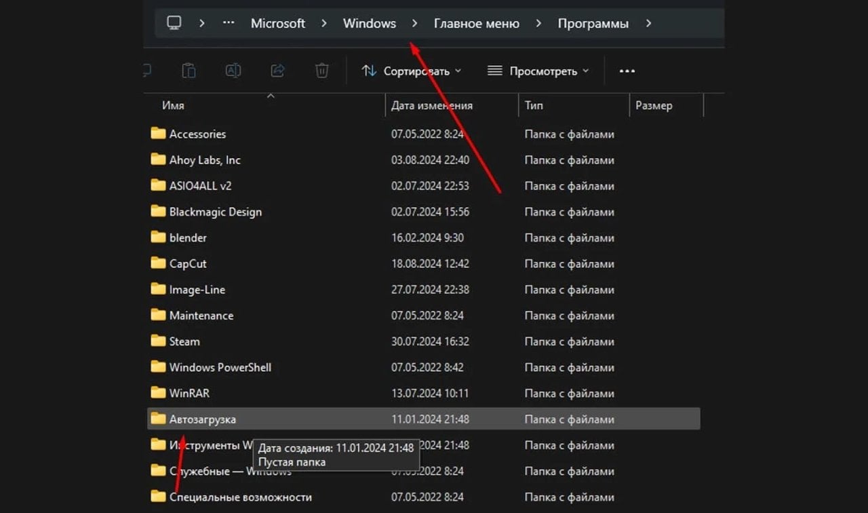The image size is (868, 513).
Task: Select the Blackmagic Design folder row
Action: click(x=215, y=212)
